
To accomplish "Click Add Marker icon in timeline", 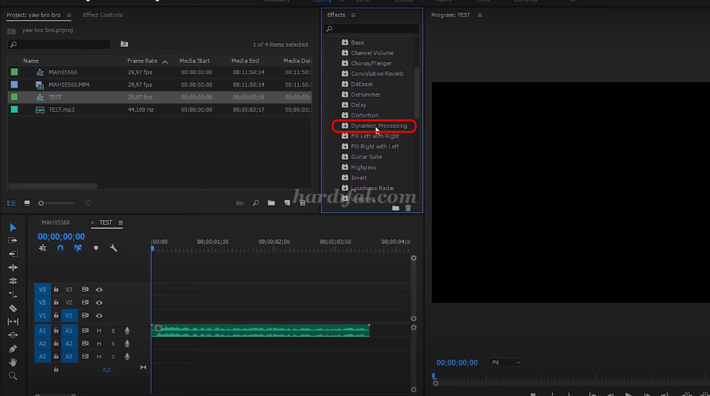I will 96,248.
